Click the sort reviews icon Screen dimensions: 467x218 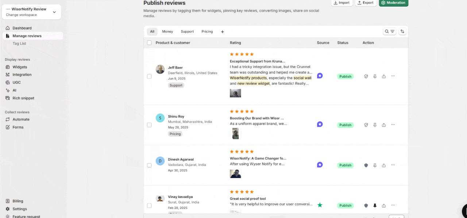click(x=402, y=32)
